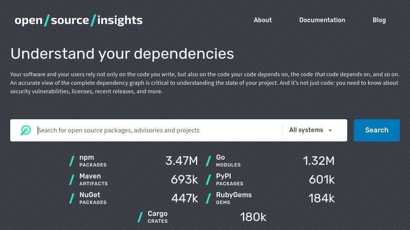Image resolution: width=410 pixels, height=230 pixels.
Task: Select the Go modules entry
Action: (x=270, y=161)
